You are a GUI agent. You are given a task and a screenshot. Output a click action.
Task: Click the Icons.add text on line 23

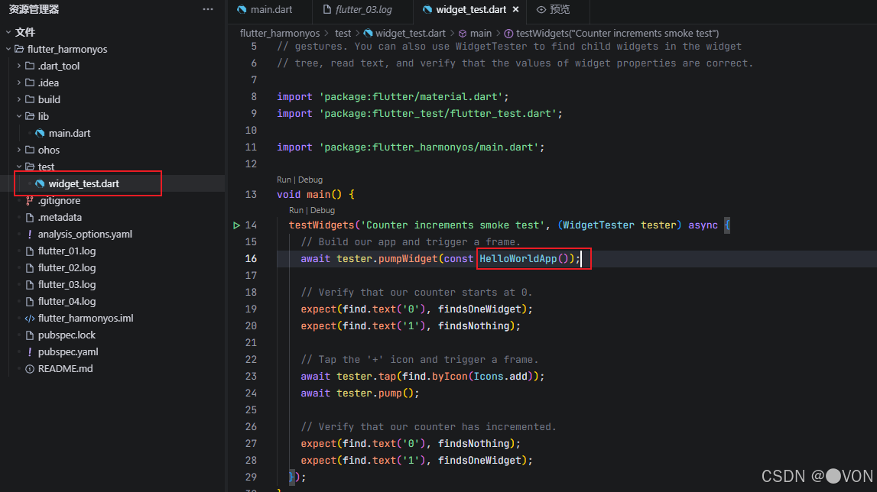[501, 377]
